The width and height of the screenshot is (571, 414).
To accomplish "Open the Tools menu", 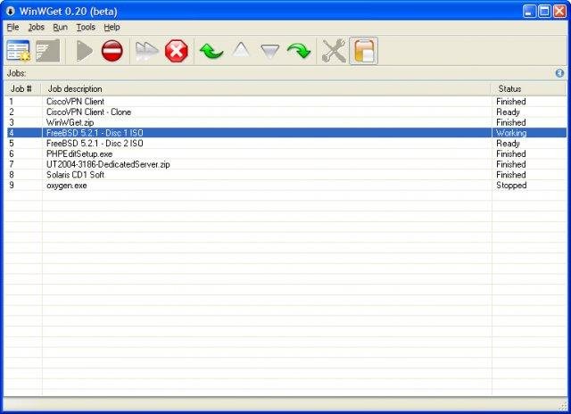I will point(86,27).
